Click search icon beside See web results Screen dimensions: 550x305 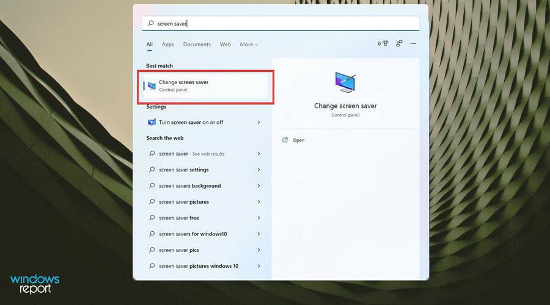click(x=152, y=154)
